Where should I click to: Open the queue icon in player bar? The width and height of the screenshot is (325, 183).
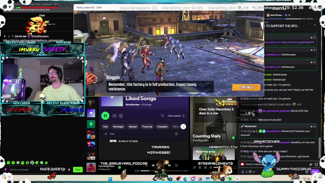coord(200,167)
